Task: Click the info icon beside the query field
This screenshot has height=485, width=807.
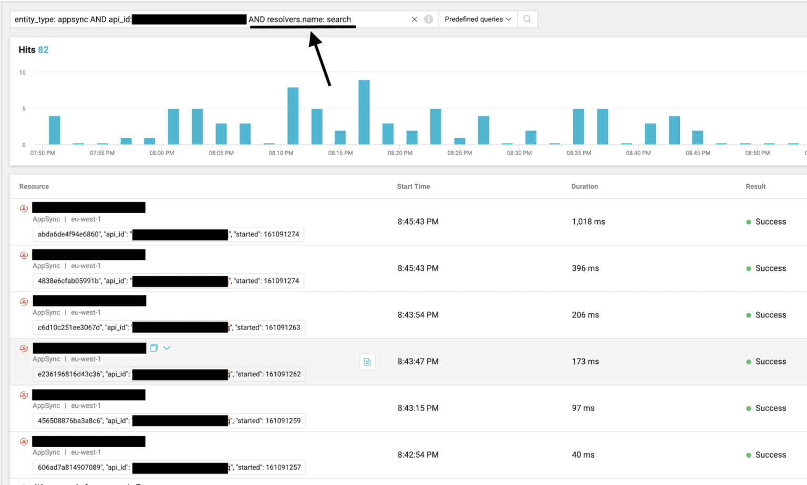Action: coord(429,19)
